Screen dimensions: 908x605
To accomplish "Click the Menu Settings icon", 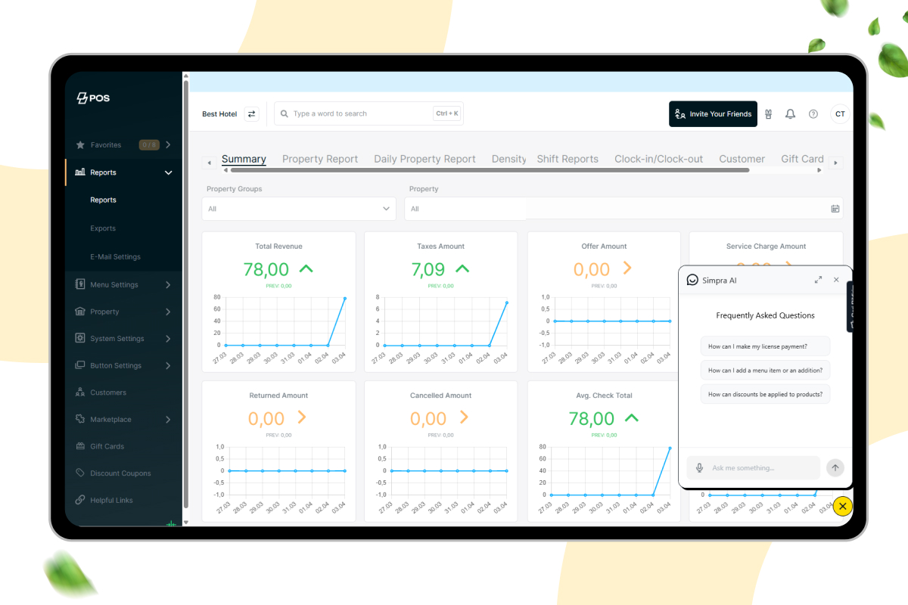I will click(x=80, y=284).
